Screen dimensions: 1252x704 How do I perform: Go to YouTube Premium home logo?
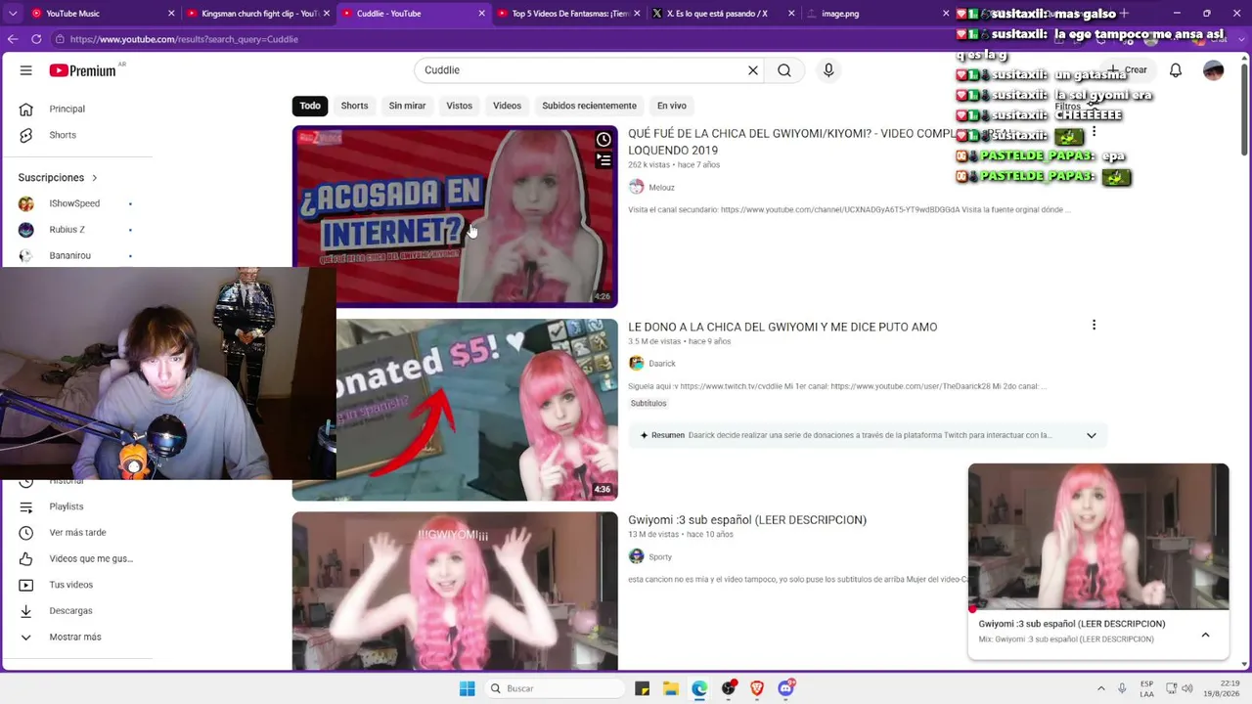(83, 70)
